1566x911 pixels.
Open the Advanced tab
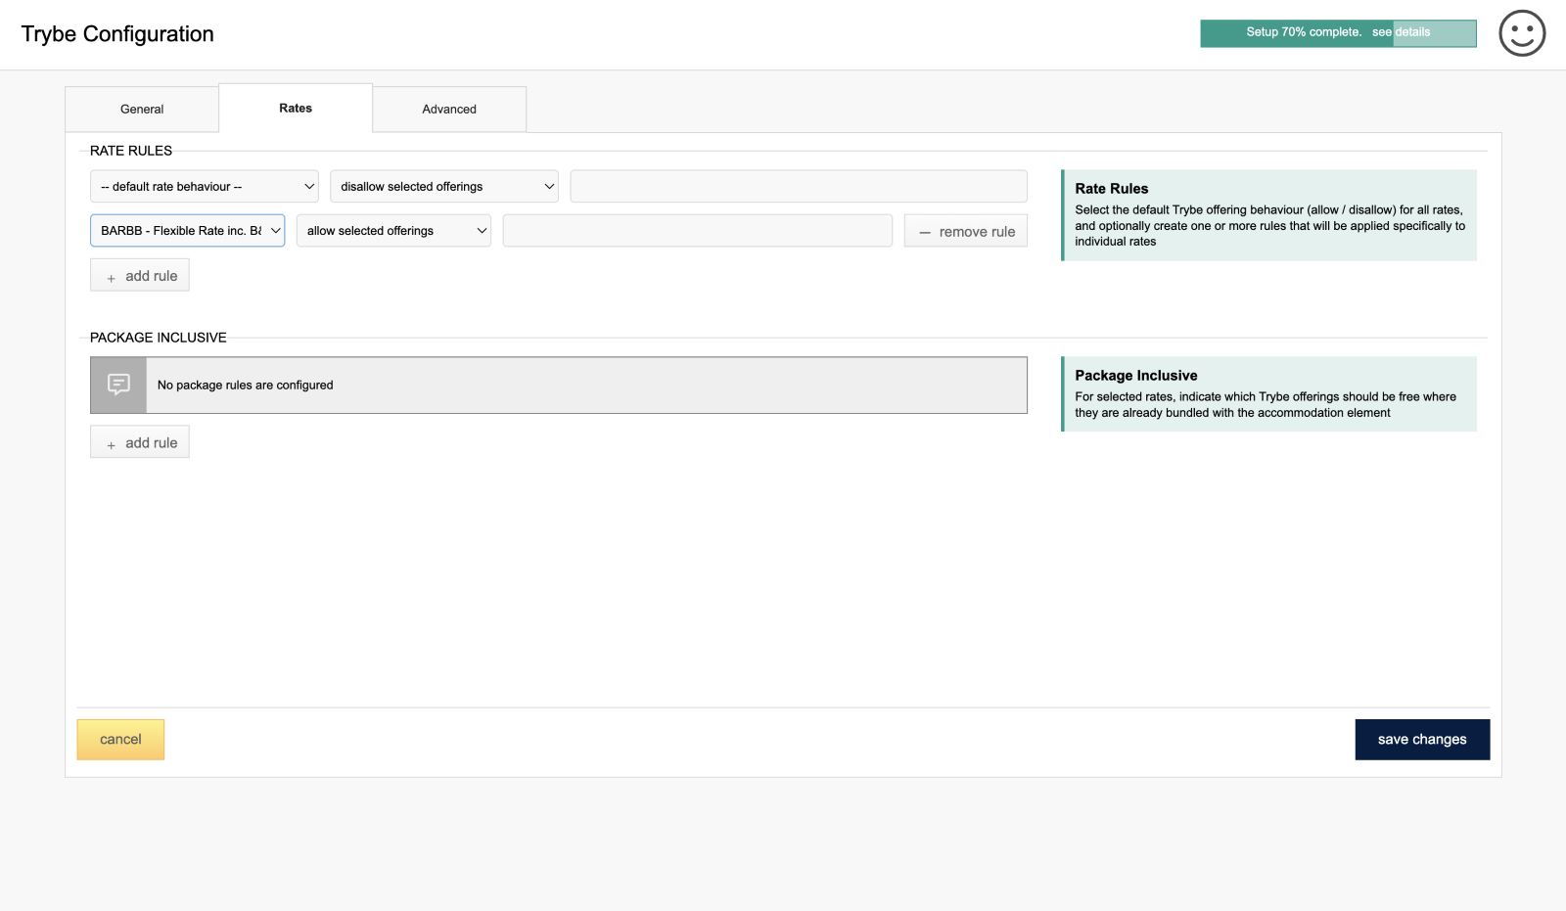(449, 109)
